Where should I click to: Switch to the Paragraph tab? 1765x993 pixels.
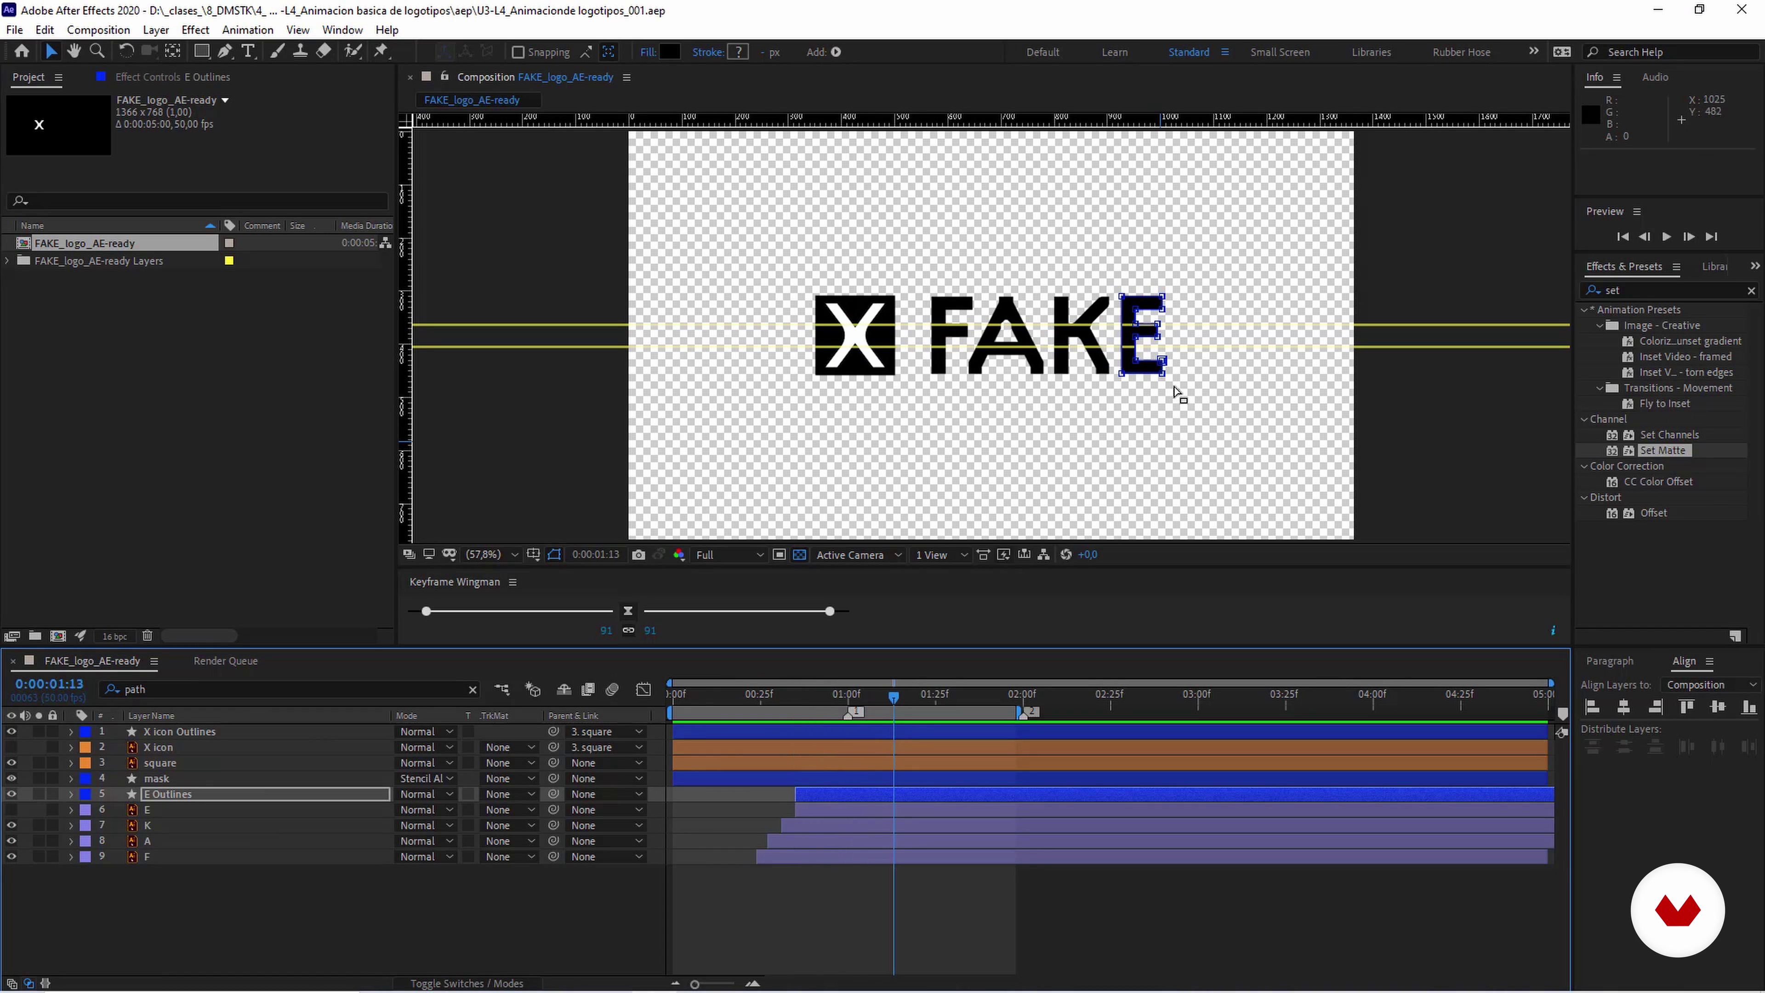[1610, 661]
